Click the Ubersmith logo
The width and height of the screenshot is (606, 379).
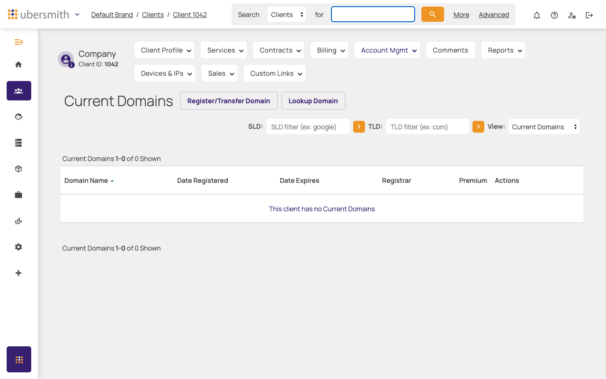(38, 14)
